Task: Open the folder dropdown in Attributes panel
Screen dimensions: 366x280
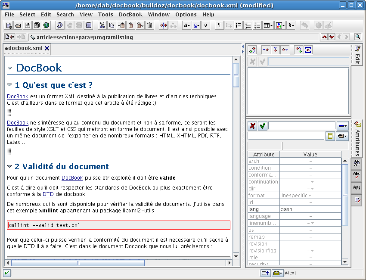Action: point(342,136)
